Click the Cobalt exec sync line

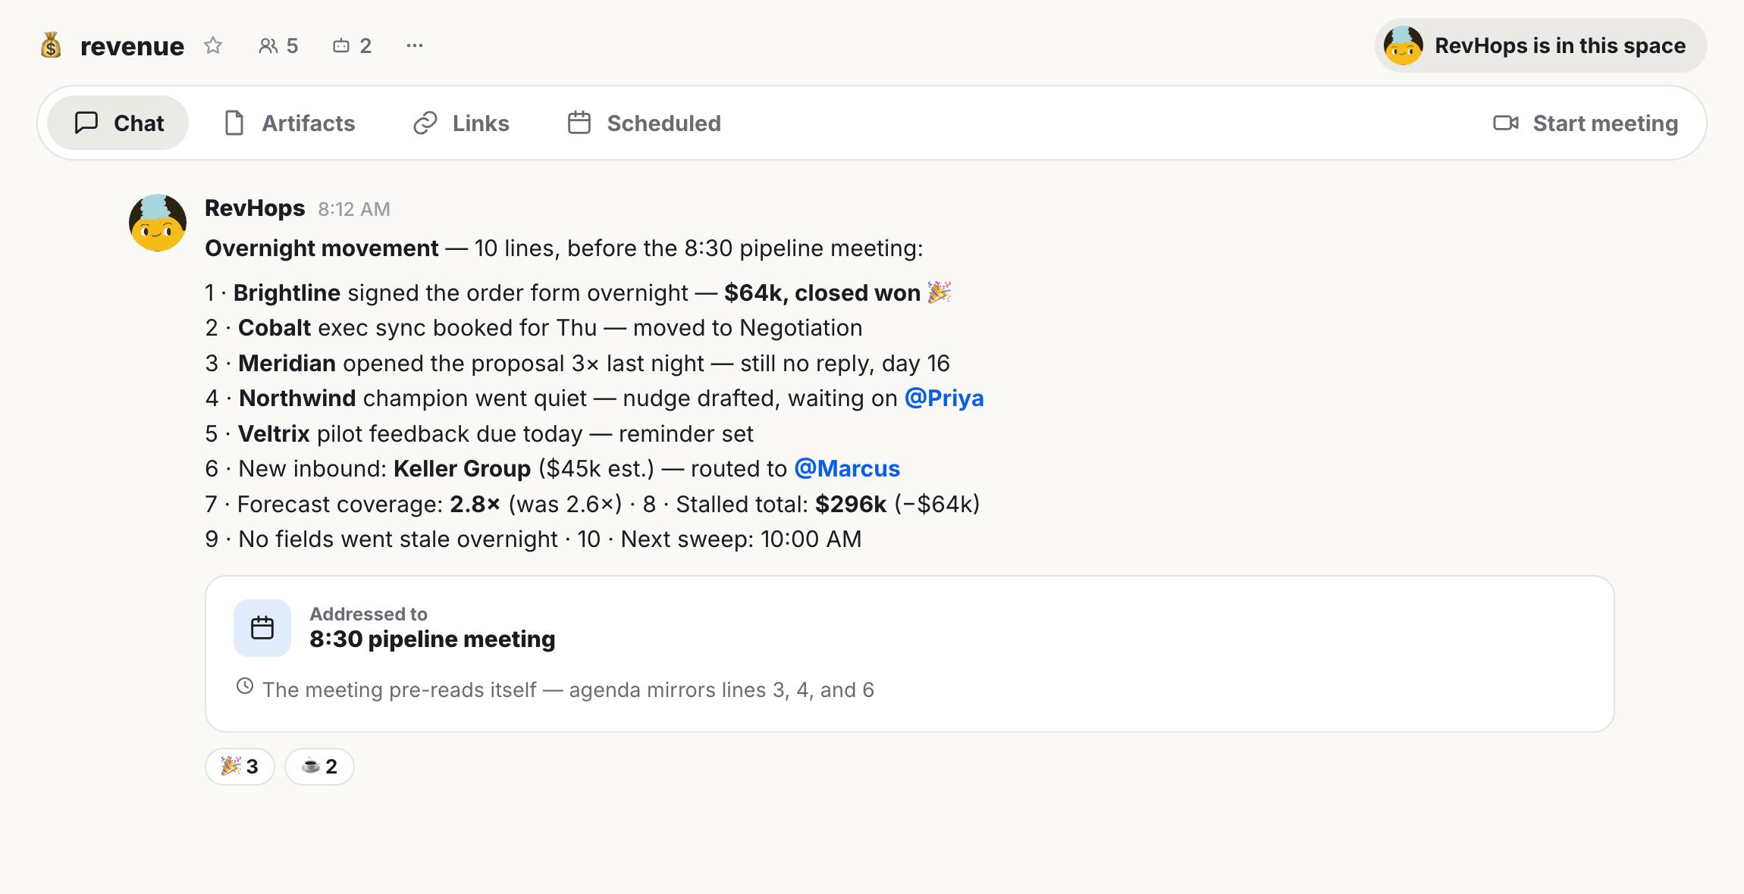[x=534, y=327]
